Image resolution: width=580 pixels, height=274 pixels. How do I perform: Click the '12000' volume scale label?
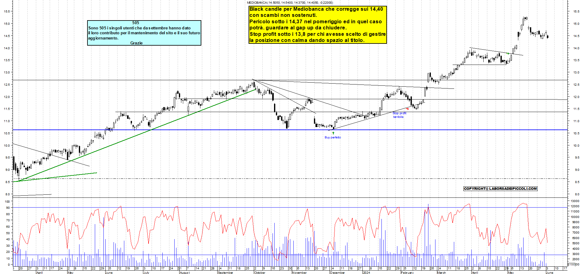575,206
